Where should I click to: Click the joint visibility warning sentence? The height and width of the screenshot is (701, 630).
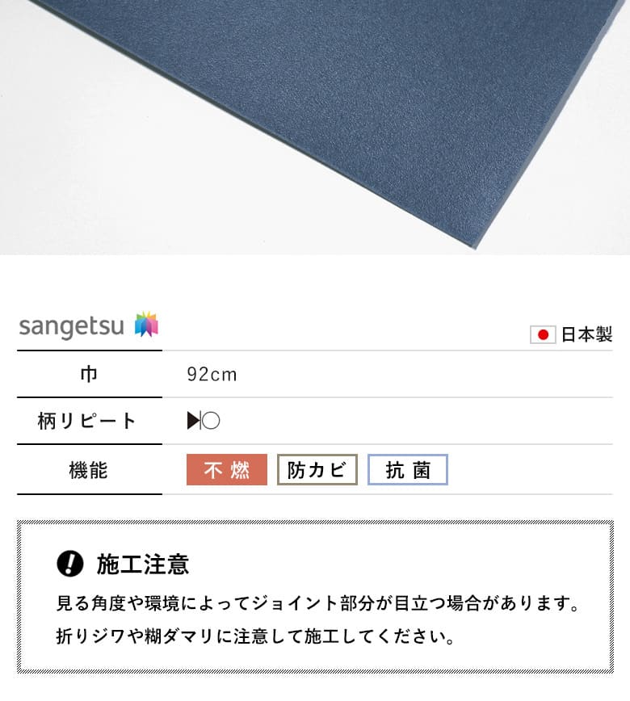[318, 603]
